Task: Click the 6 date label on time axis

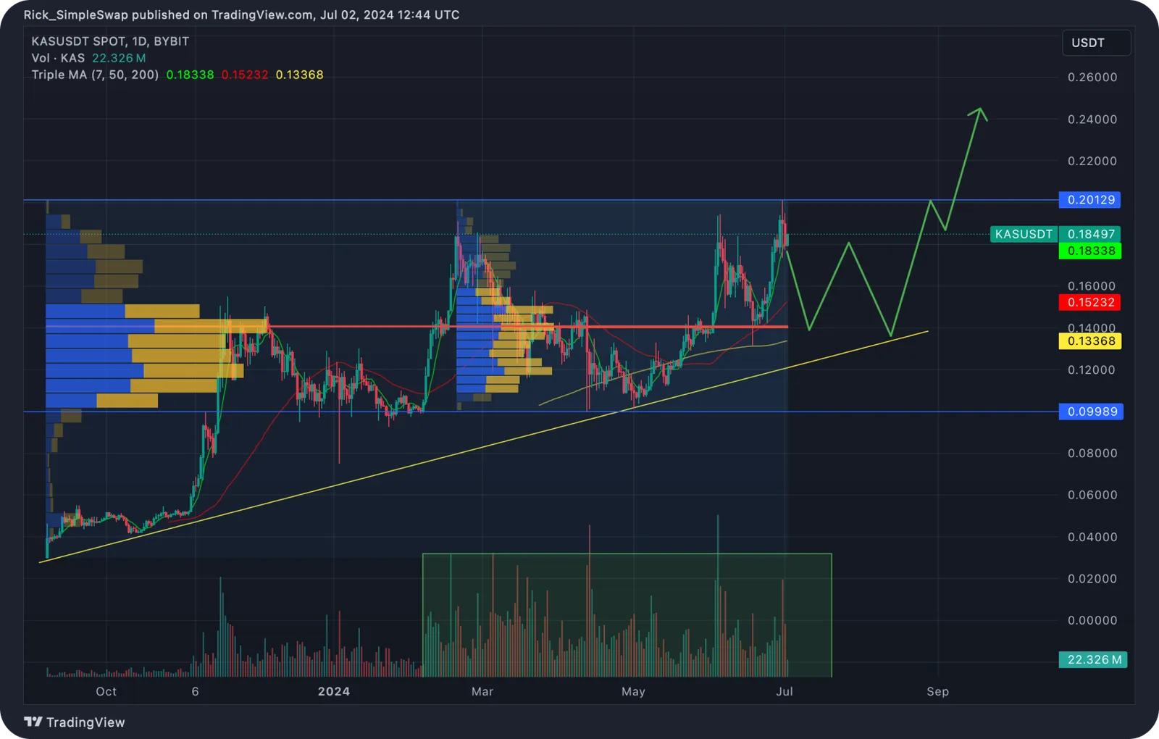Action: pyautogui.click(x=195, y=691)
